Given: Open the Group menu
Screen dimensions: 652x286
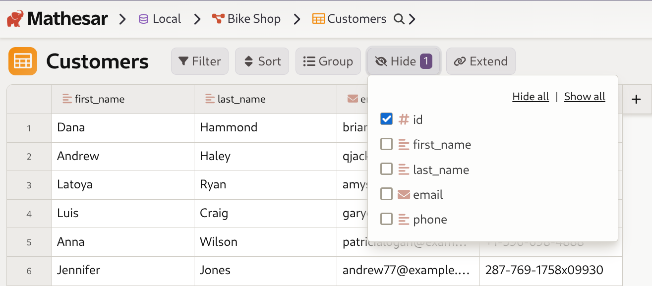Looking at the screenshot, I should pyautogui.click(x=328, y=61).
